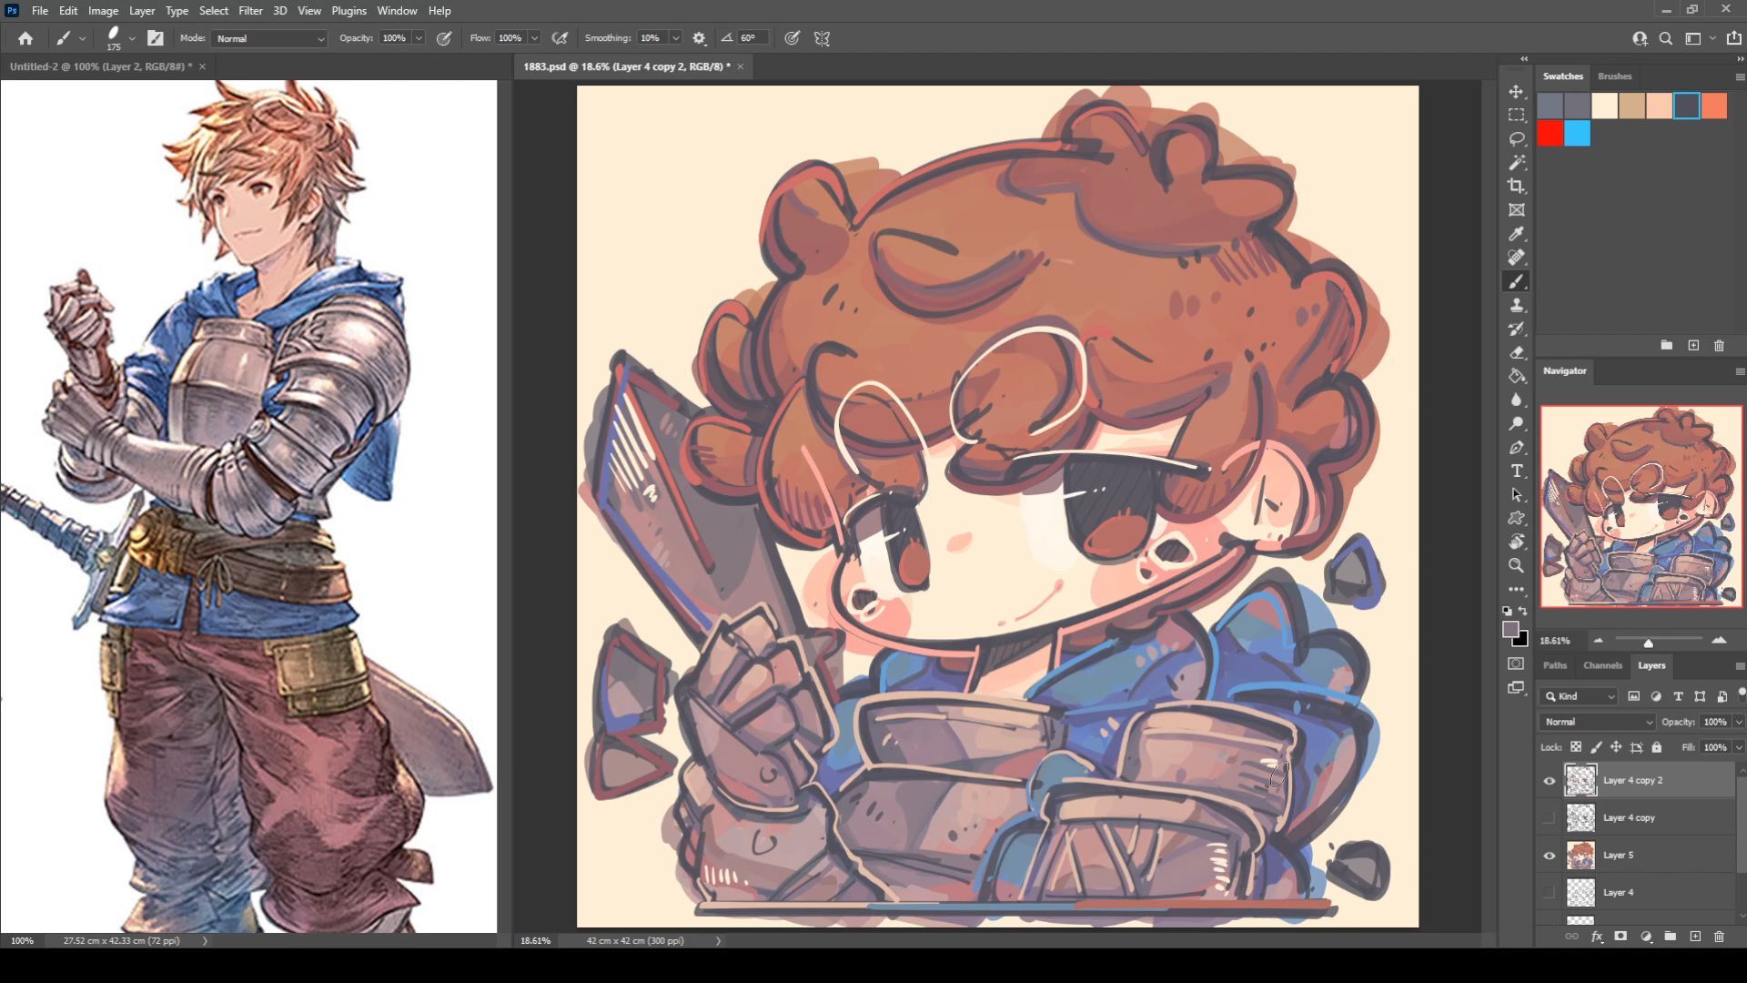Toggle lock all padlock icon
Image resolution: width=1747 pixels, height=983 pixels.
[1657, 747]
